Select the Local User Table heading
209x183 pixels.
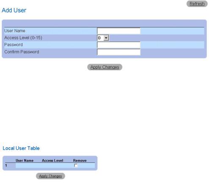click(x=21, y=148)
